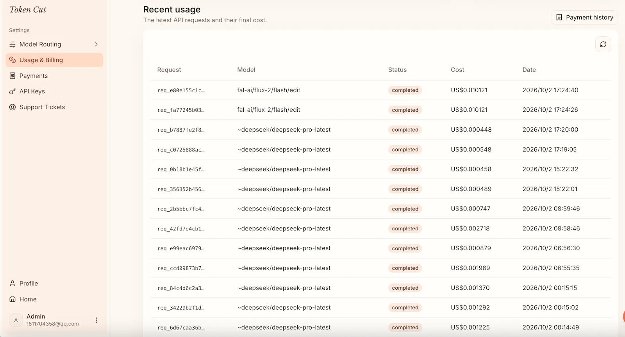This screenshot has width=625, height=337.
Task: Click the Model Routing sliders icon
Action: 12,45
